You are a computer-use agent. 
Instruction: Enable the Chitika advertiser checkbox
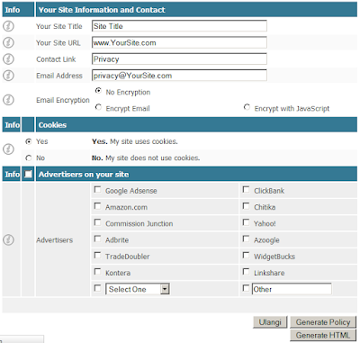246,206
